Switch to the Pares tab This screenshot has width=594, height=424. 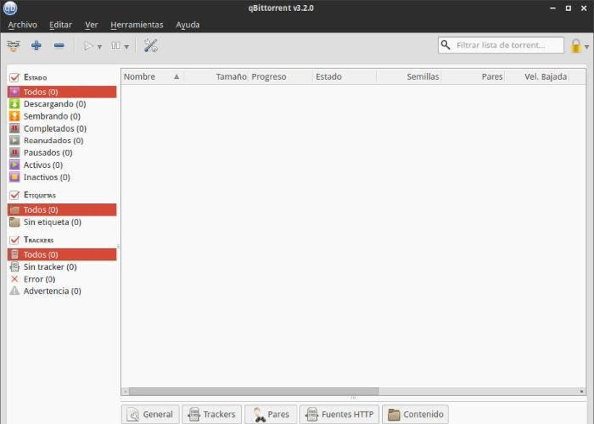[271, 414]
